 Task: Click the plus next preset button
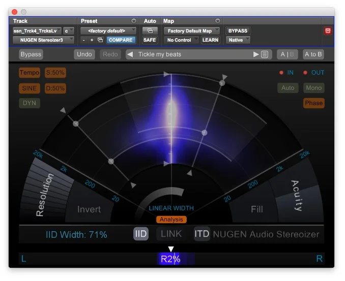click(92, 40)
